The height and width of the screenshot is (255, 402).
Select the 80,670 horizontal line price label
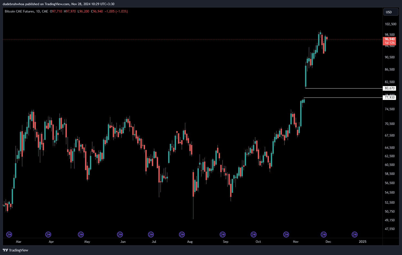(x=390, y=88)
